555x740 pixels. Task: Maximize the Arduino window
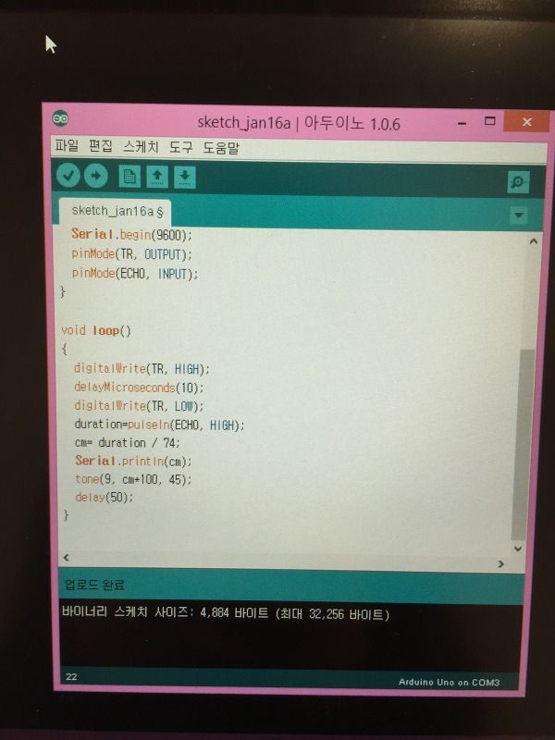pyautogui.click(x=490, y=121)
